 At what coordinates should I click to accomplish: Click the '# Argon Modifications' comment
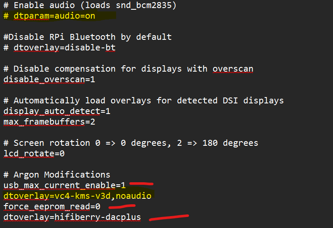point(57,175)
